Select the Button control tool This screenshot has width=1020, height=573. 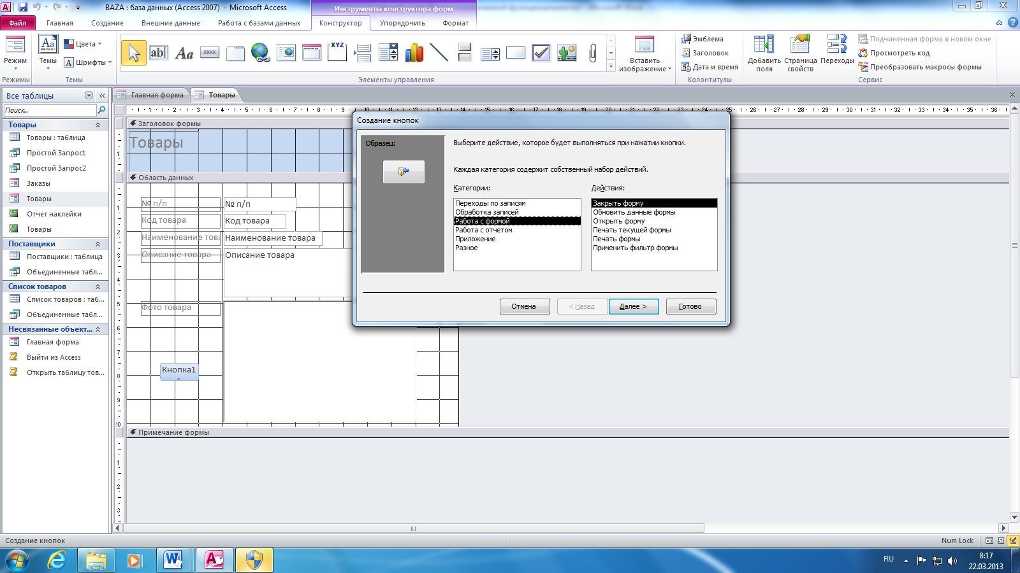[x=210, y=53]
